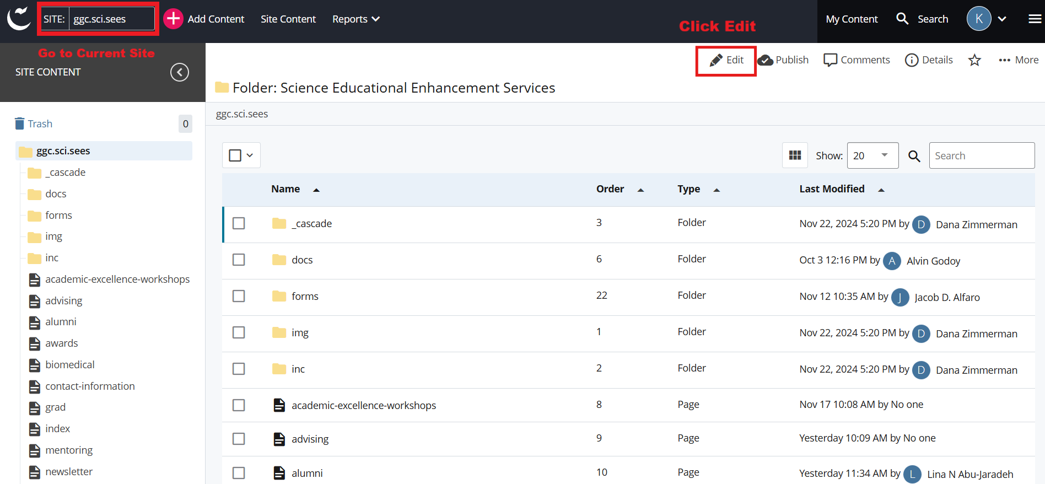The image size is (1045, 484).
Task: Expand the Reports dropdown menu
Action: click(x=355, y=19)
